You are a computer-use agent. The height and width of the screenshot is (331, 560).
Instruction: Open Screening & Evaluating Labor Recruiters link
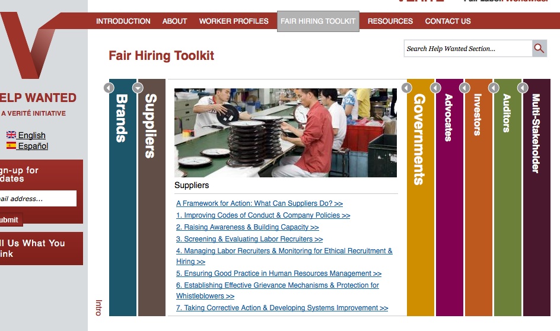pyautogui.click(x=249, y=239)
